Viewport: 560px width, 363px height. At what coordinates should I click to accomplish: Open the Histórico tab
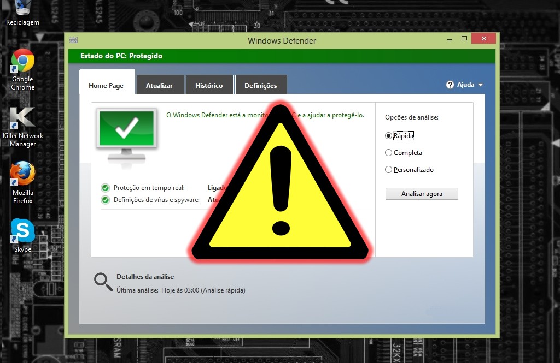[209, 86]
